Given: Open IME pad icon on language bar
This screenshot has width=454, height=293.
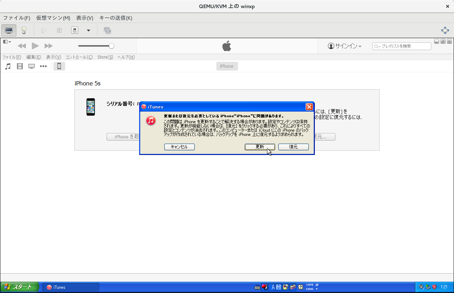Looking at the screenshot, I should coord(285,287).
